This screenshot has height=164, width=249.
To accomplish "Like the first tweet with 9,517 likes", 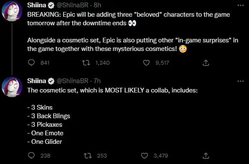I will click(x=146, y=63).
